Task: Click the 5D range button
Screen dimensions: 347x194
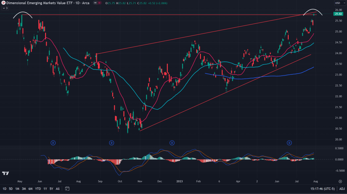Action: coord(11,188)
